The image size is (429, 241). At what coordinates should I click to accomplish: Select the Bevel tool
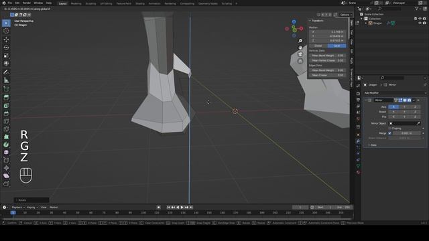click(x=6, y=113)
